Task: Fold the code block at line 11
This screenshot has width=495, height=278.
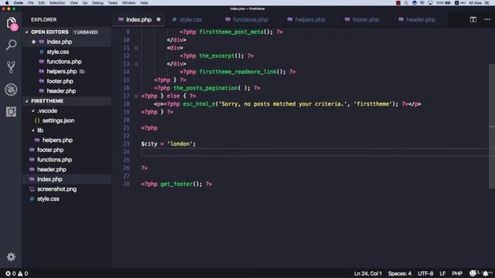Action: (x=136, y=48)
